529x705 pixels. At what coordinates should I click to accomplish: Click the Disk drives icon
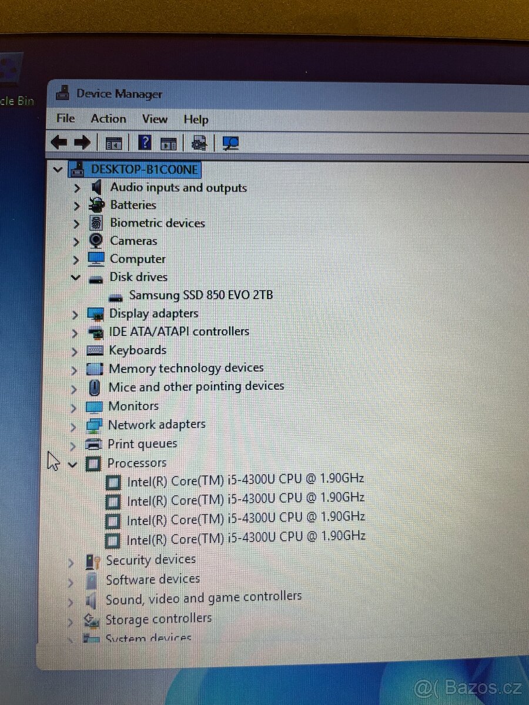96,277
